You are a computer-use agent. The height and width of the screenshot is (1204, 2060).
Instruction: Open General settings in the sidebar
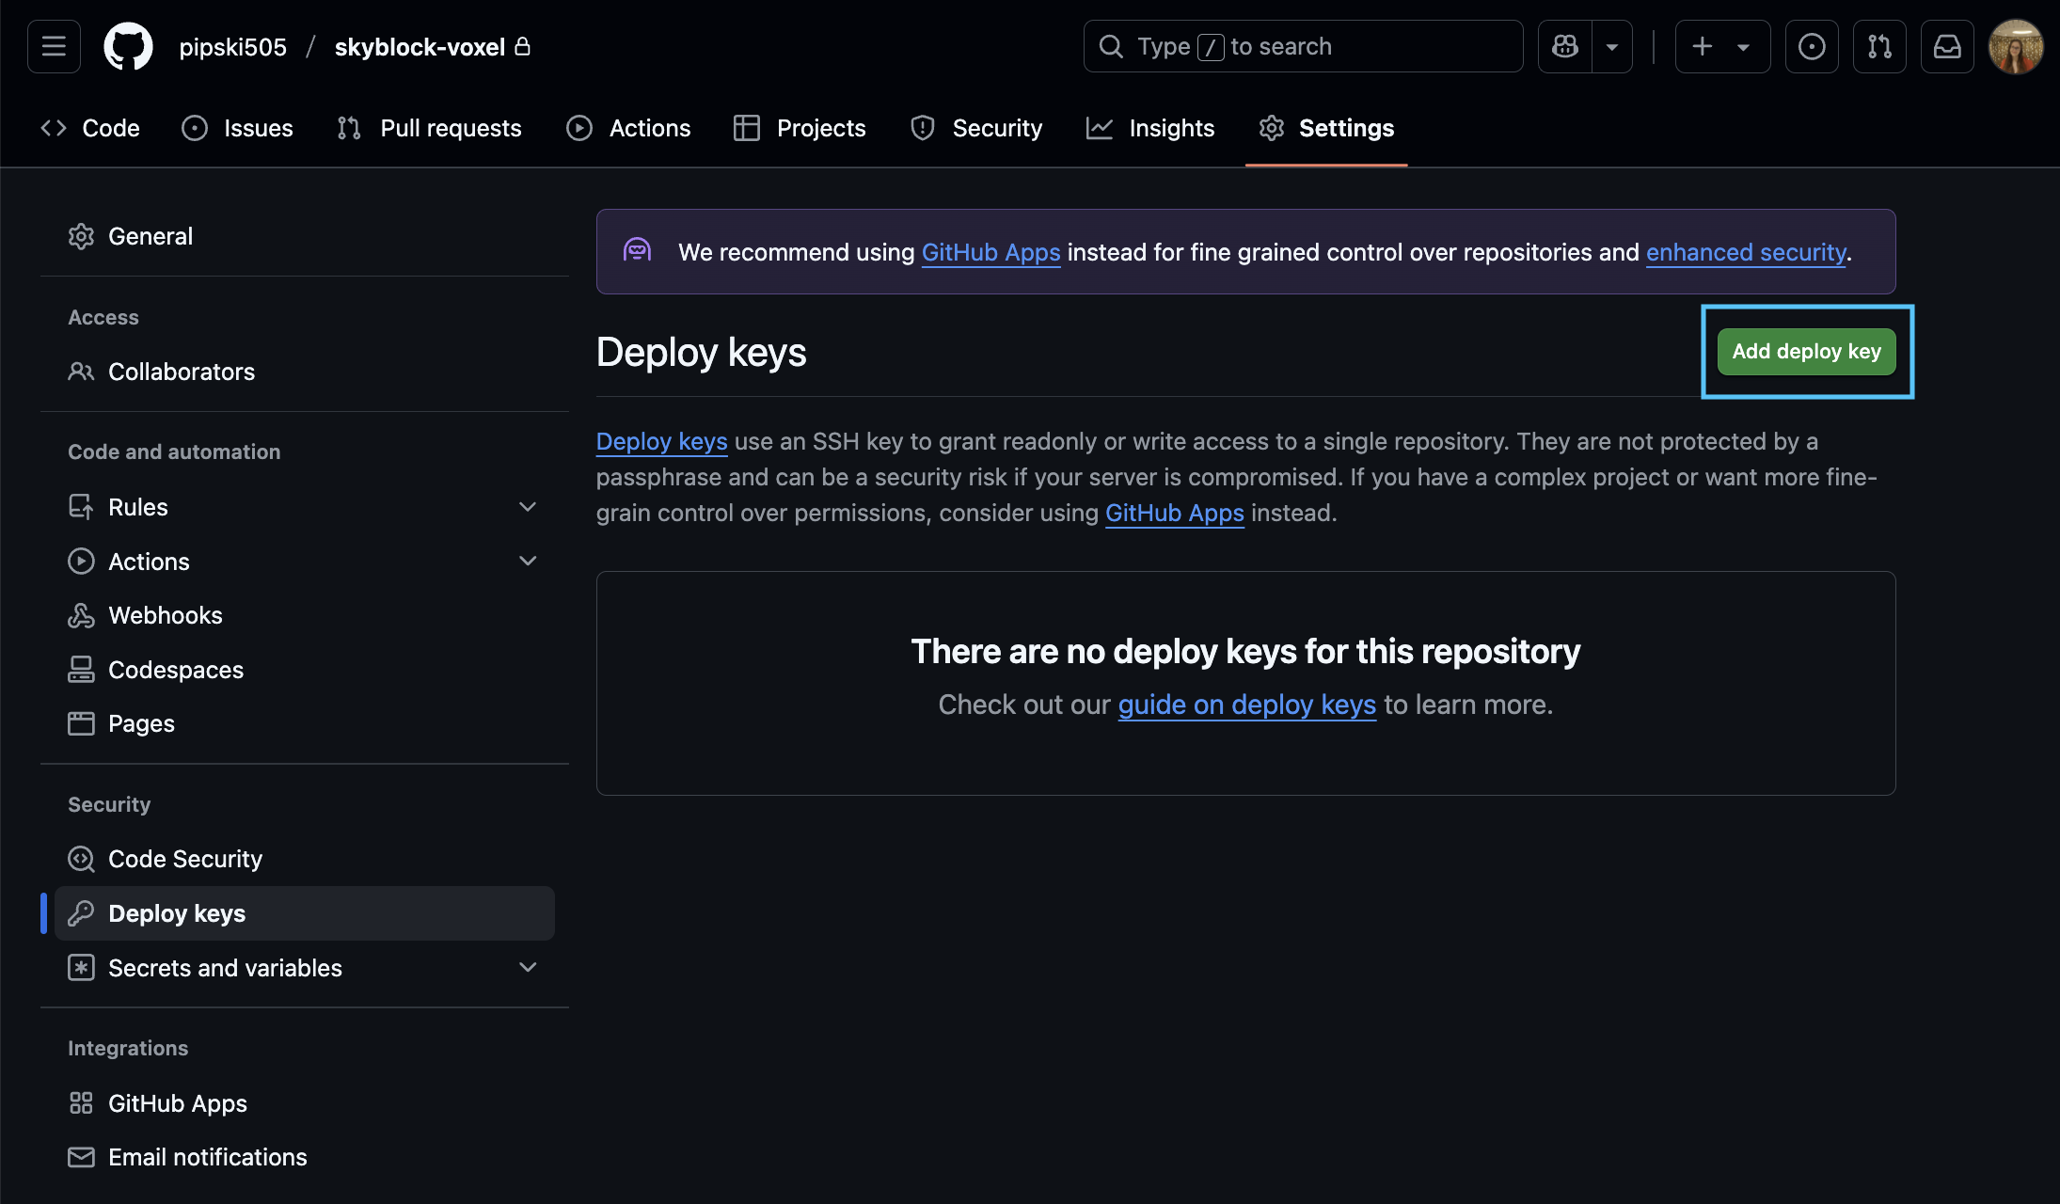point(305,236)
